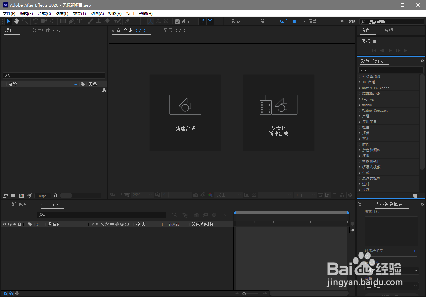Click the 从素材新建合成 button
Viewport: 426px width, 297px height.
click(278, 113)
